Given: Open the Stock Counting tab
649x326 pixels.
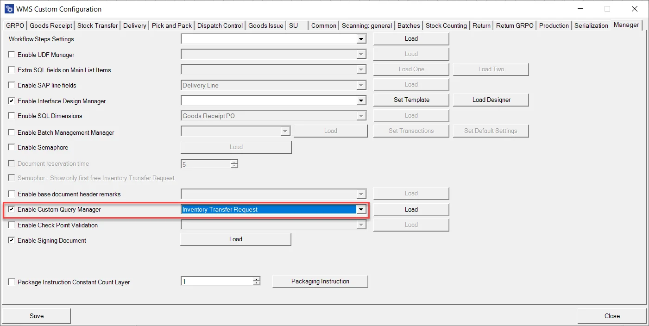Looking at the screenshot, I should 446,25.
